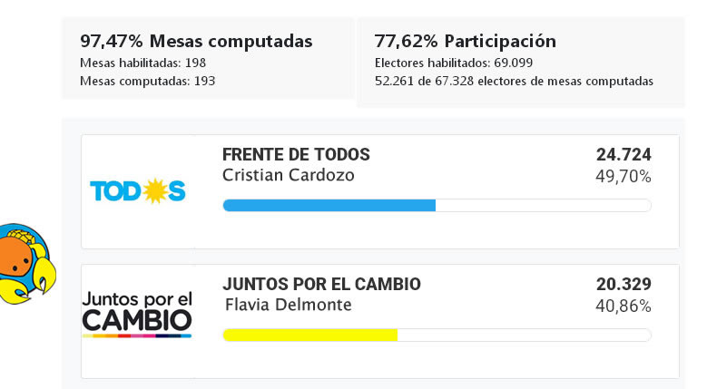
Task: Click the 52.261 de 67.328 electores text
Action: (514, 81)
